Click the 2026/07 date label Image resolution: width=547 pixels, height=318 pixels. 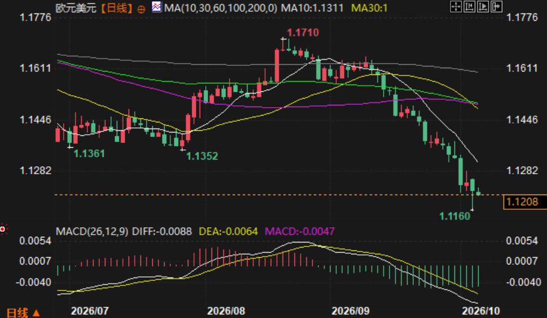90,311
